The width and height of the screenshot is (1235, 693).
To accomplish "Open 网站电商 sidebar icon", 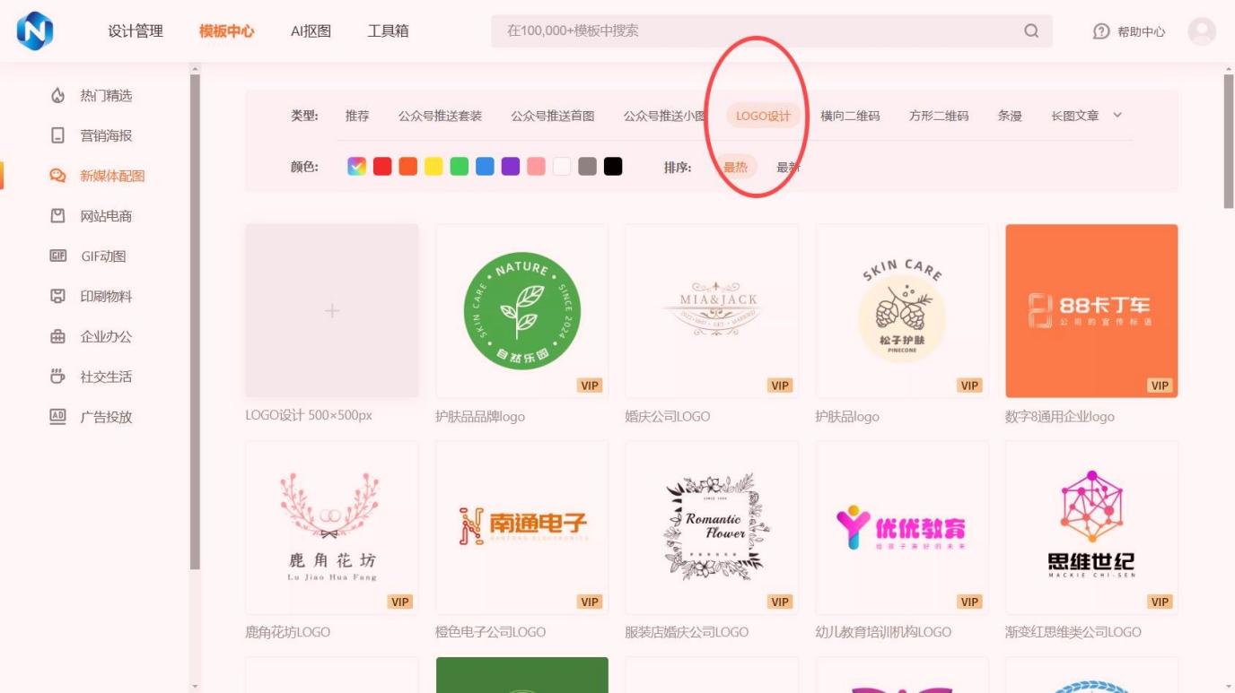I will click(x=57, y=216).
